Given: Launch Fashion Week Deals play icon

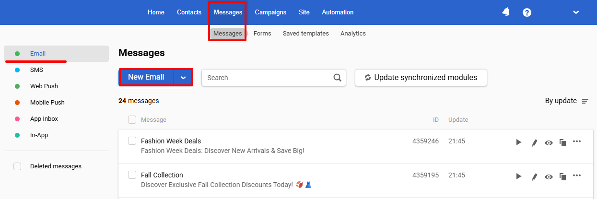Looking at the screenshot, I should [518, 142].
